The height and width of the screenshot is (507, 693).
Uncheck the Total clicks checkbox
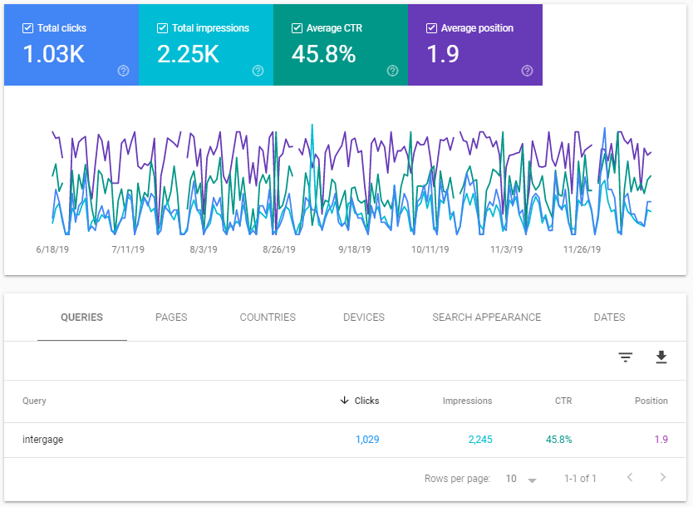click(28, 28)
